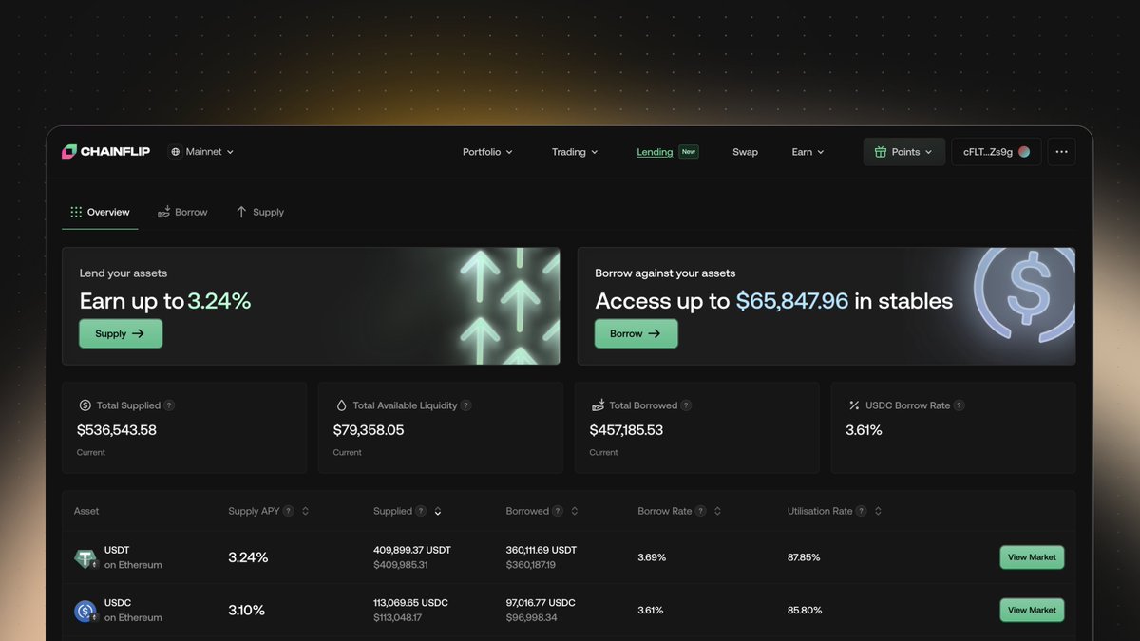This screenshot has width=1140, height=641.
Task: Sort table by Utilisation Rate
Action: pyautogui.click(x=878, y=511)
